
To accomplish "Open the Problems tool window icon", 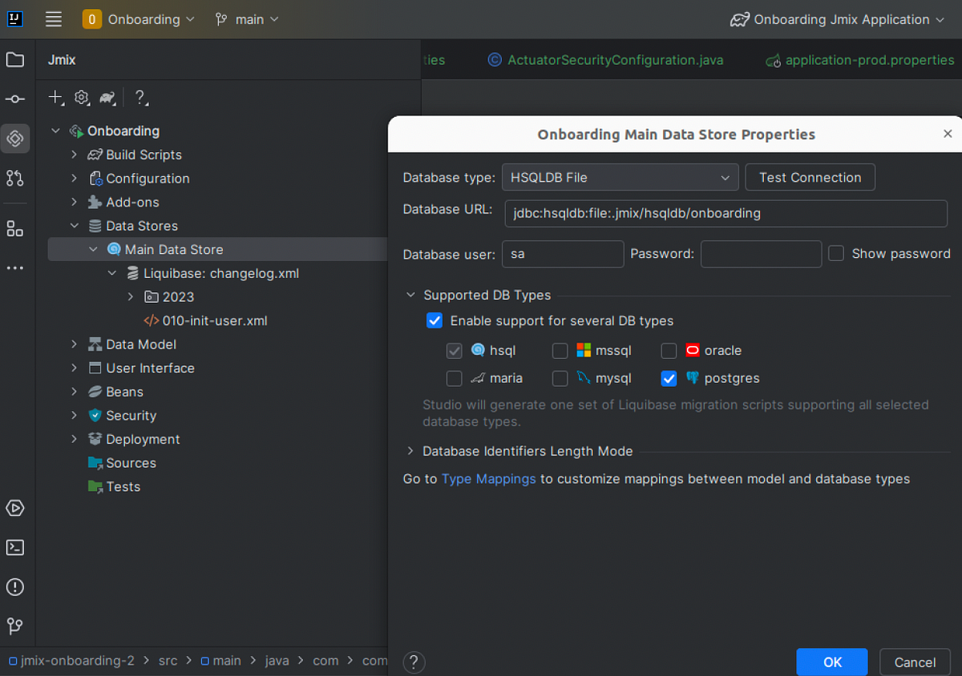I will pos(14,587).
